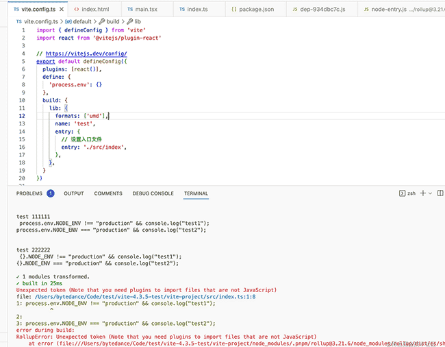This screenshot has height=347, width=445.
Task: Click the zsh terminal shell icon
Action: (402, 193)
